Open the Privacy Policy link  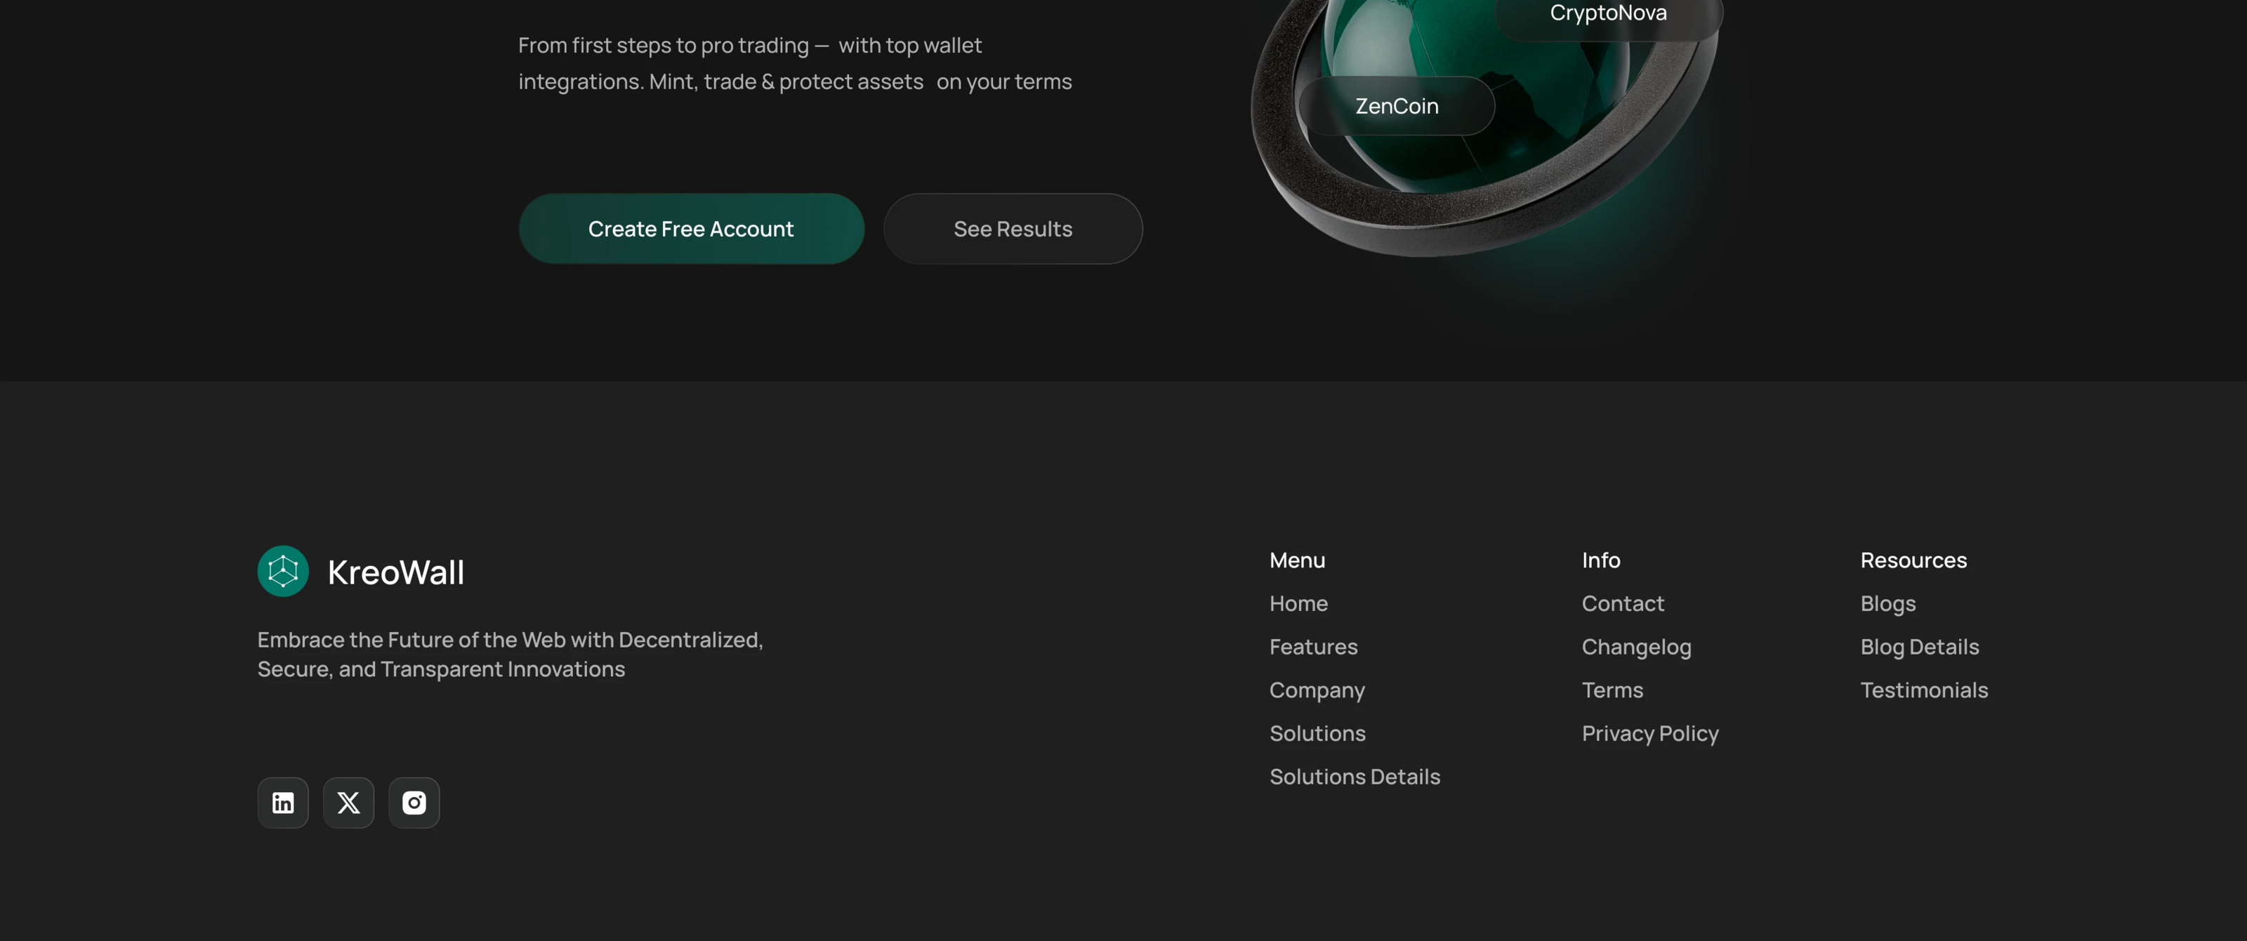[x=1649, y=733]
